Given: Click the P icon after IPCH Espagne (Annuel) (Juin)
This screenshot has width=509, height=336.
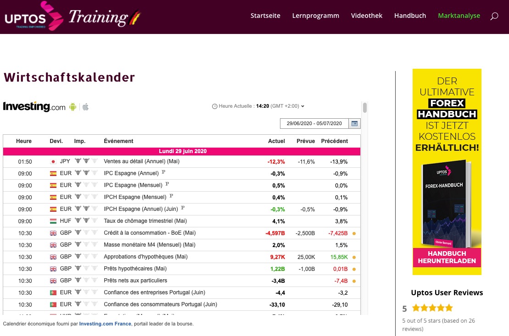Looking at the screenshot, I should coord(183,208).
